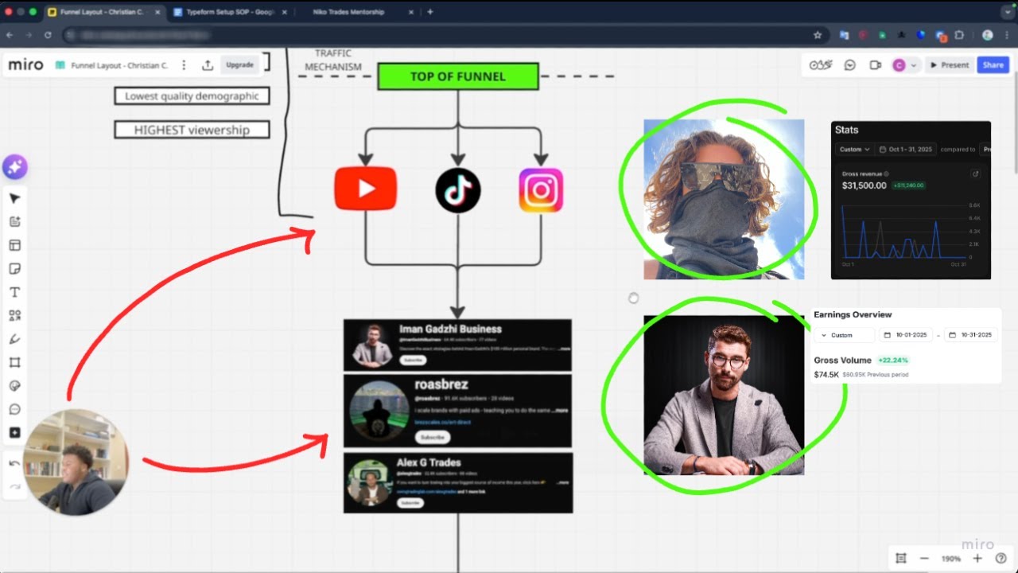Undo the last board action
1018x573 pixels.
tap(15, 463)
